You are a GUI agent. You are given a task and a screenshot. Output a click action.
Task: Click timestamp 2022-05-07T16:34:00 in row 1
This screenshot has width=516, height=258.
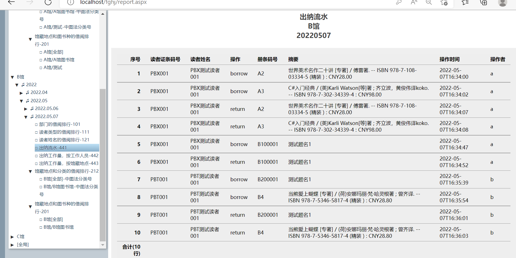pos(454,74)
